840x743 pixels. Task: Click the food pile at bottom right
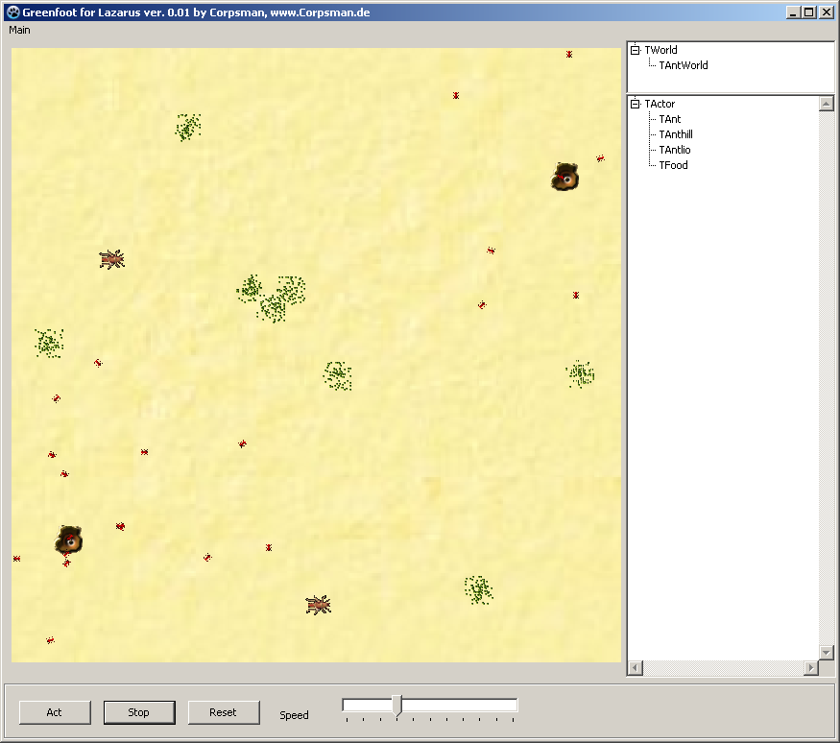[x=478, y=590]
